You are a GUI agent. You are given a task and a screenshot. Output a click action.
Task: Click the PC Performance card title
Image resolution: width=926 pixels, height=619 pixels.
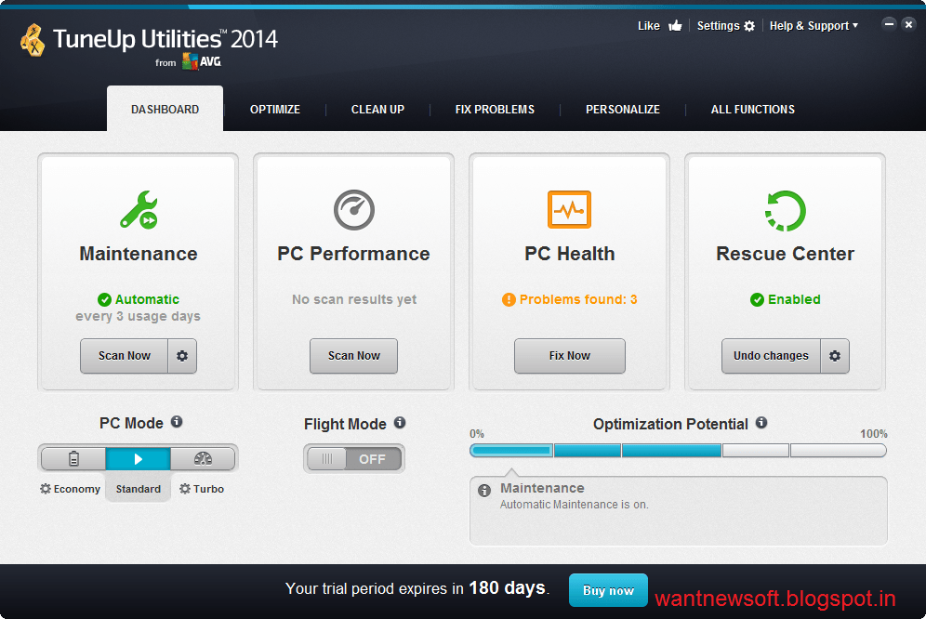pyautogui.click(x=353, y=254)
